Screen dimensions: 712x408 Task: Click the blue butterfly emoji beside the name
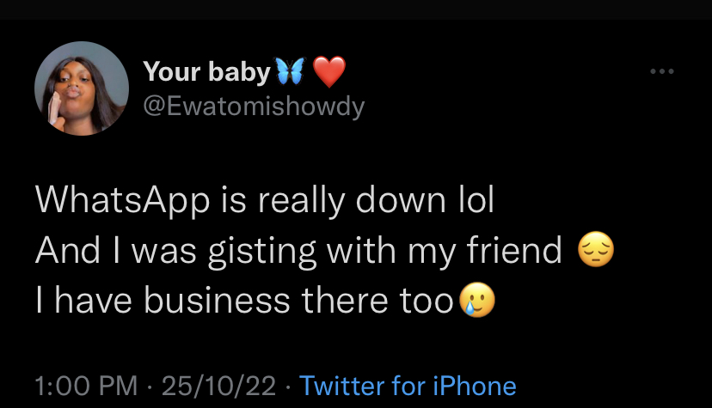[x=289, y=73]
